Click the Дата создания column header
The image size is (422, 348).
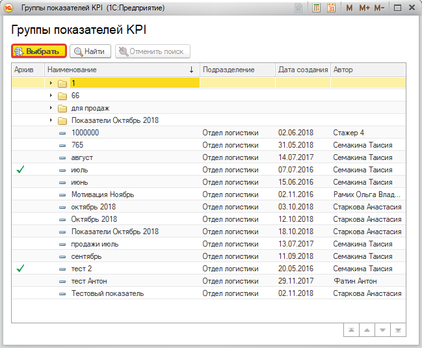[303, 70]
